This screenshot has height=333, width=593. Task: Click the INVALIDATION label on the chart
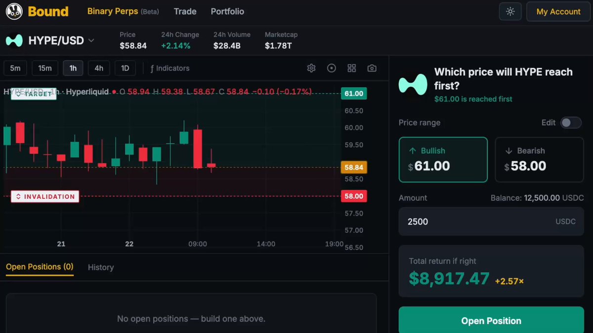click(45, 196)
